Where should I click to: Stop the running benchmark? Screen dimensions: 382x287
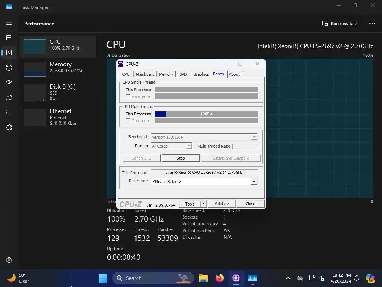pyautogui.click(x=181, y=158)
